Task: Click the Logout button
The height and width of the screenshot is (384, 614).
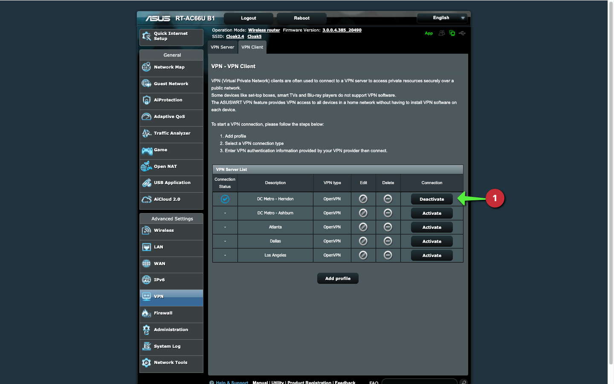Action: (249, 18)
